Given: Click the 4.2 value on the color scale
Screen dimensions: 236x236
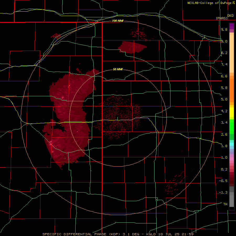Looking at the screenshot, I should [x=224, y=111].
